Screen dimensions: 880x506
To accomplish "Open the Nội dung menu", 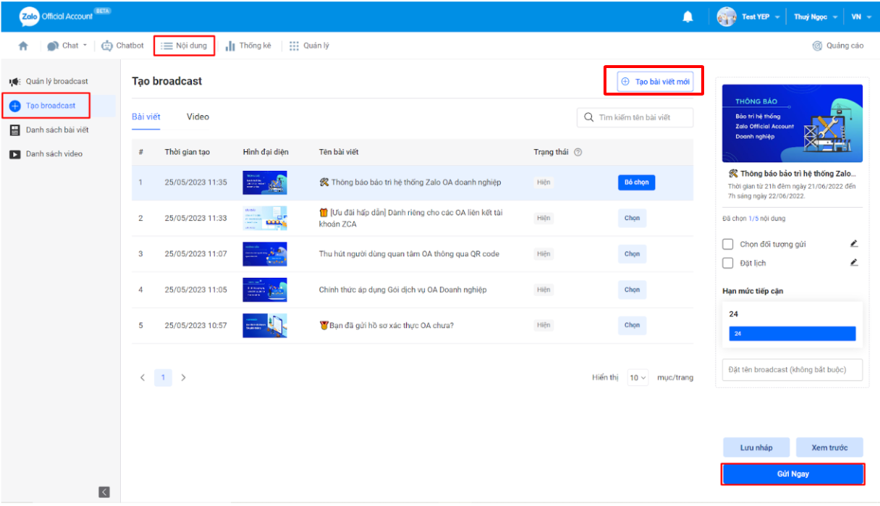I will (184, 46).
